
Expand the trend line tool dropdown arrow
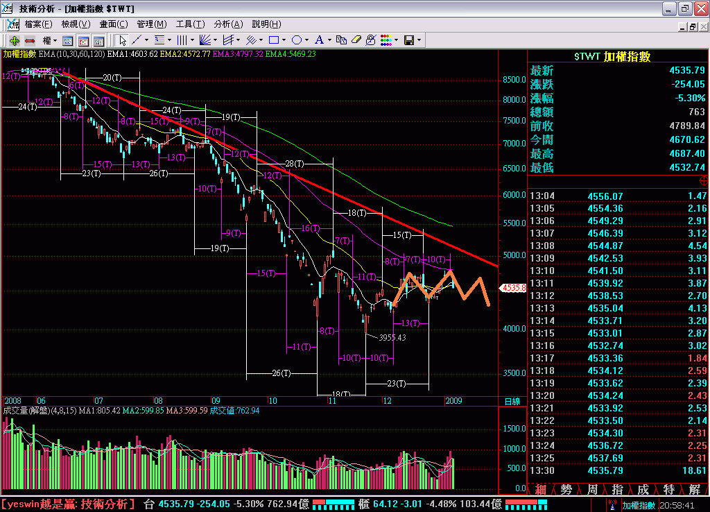pos(147,40)
